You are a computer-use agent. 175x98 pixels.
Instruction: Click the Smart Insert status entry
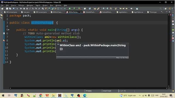tap(107, 91)
